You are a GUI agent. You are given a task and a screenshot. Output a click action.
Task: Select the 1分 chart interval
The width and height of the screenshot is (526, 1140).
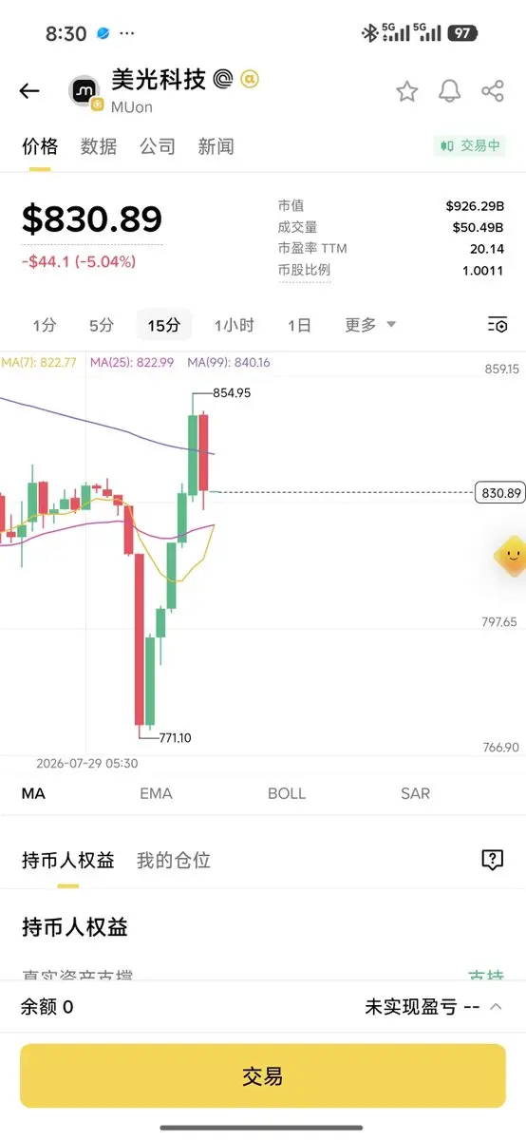click(44, 325)
